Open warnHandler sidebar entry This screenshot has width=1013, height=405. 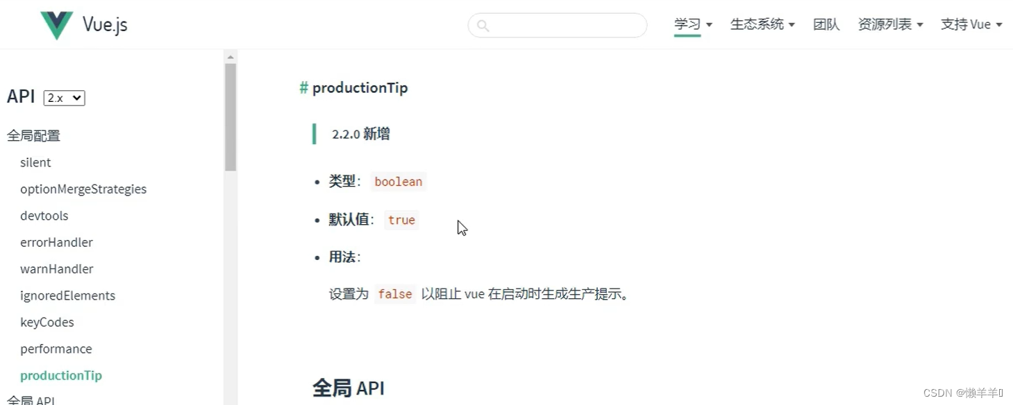click(x=57, y=268)
